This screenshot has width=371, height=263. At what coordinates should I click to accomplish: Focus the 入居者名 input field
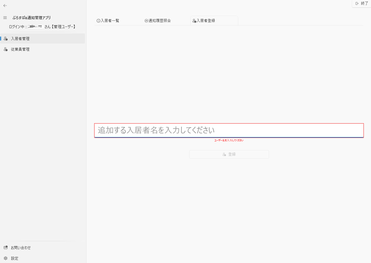point(229,130)
